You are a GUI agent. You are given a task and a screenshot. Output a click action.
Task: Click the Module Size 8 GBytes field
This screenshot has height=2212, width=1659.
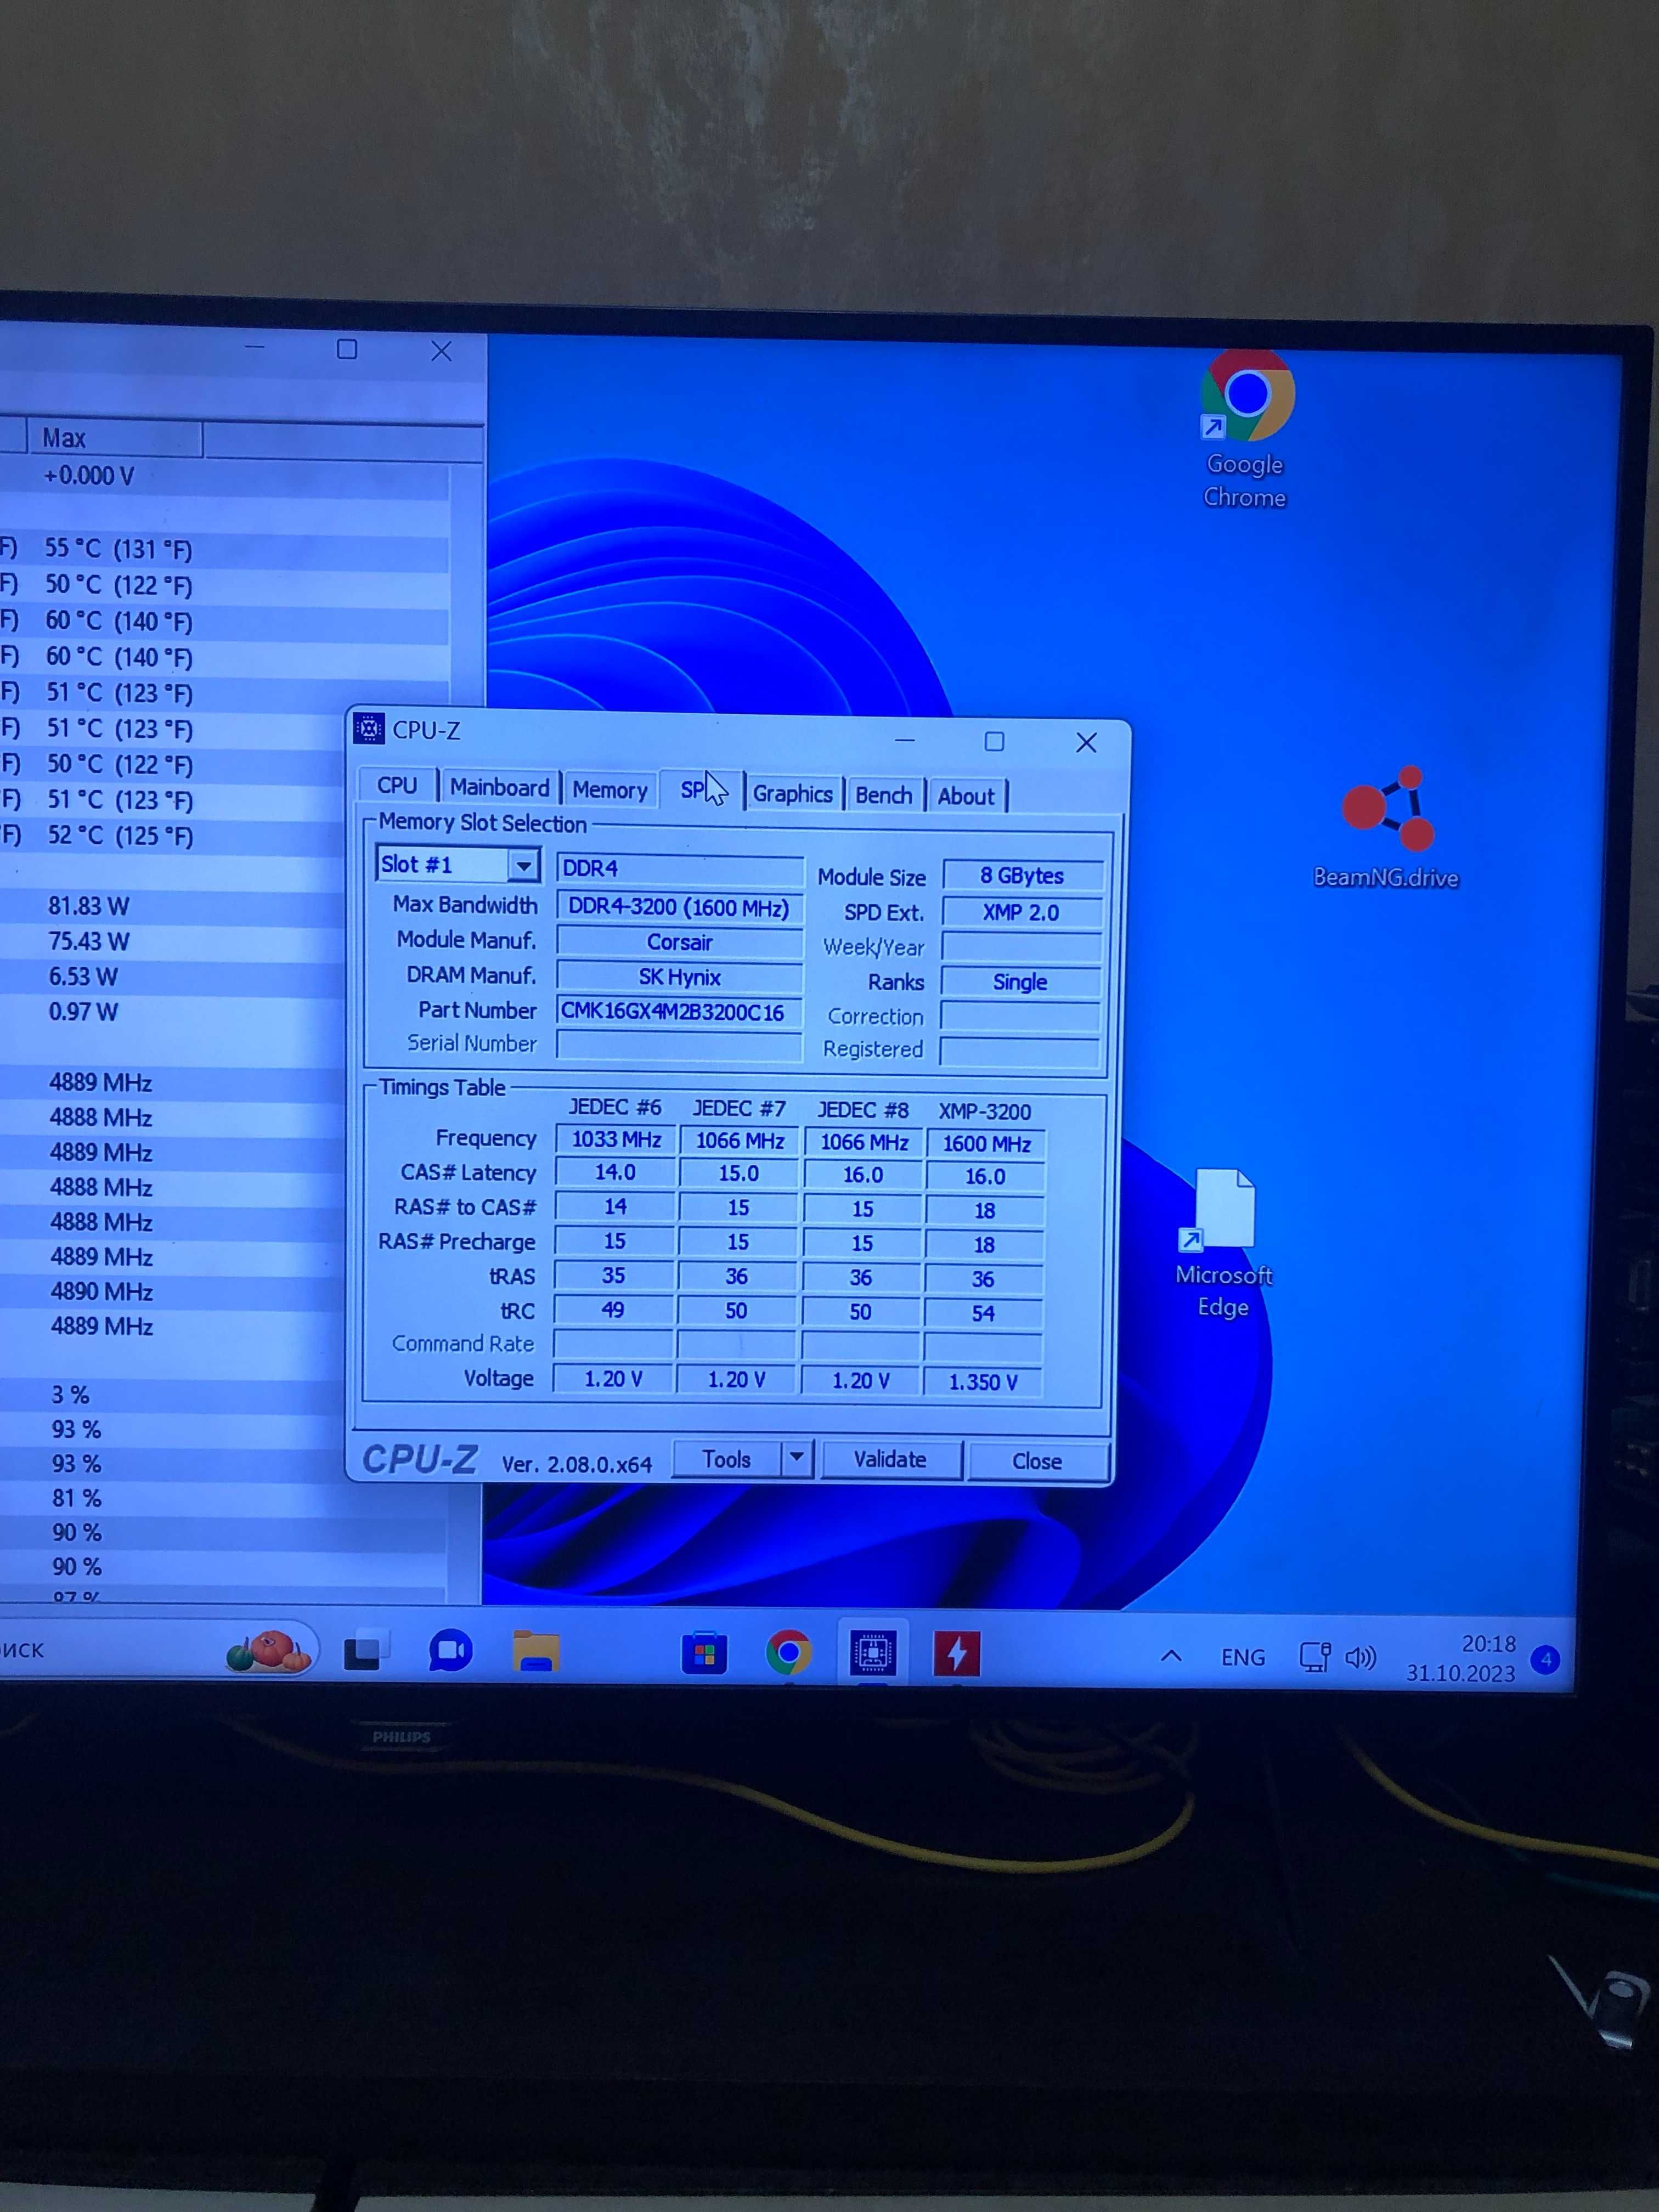(x=1022, y=876)
